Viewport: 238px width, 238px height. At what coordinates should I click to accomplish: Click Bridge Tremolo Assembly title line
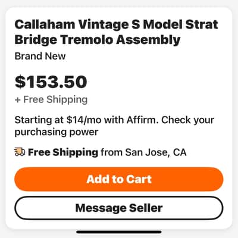98,39
